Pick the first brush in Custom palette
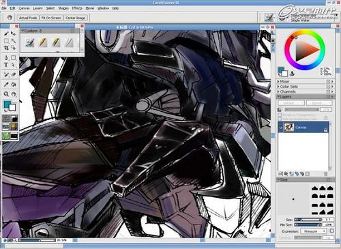The width and height of the screenshot is (341, 249). (x=30, y=43)
